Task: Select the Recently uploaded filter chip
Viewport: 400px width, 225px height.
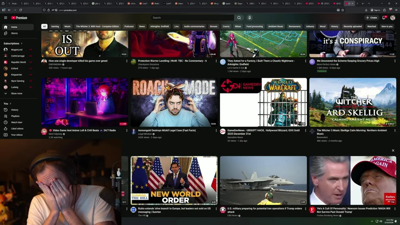Action: (x=352, y=27)
